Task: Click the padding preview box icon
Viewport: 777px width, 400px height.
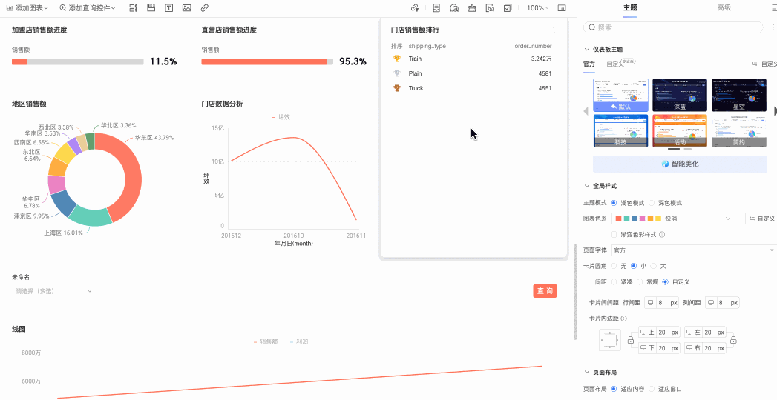Action: pyautogui.click(x=609, y=340)
